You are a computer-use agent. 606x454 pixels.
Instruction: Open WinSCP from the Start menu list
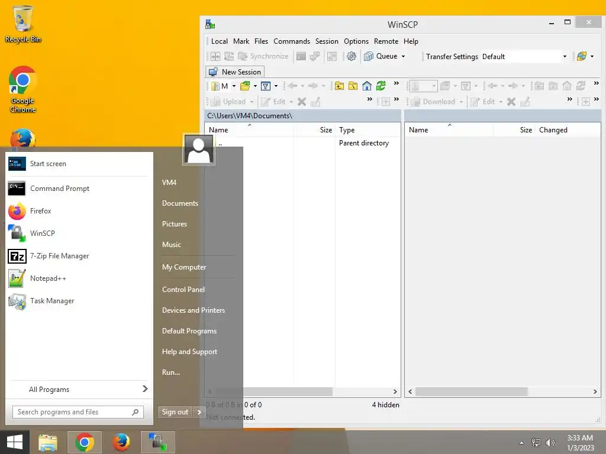point(80,233)
